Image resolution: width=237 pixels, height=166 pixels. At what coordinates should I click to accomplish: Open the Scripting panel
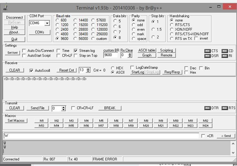[166, 50]
